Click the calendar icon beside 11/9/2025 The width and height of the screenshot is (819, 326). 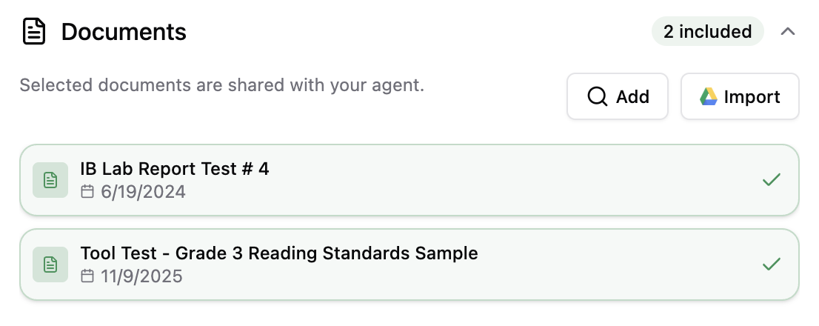tap(87, 276)
